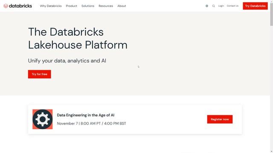This screenshot has height=153, width=273.
Task: Click the globe language icon
Action: click(207, 6)
